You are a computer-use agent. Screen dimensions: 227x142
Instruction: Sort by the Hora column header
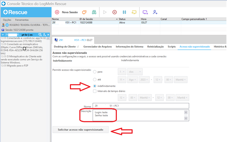[150, 19]
